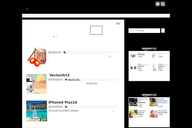
Task: Open He Leo Huali album link
Action: (162, 111)
